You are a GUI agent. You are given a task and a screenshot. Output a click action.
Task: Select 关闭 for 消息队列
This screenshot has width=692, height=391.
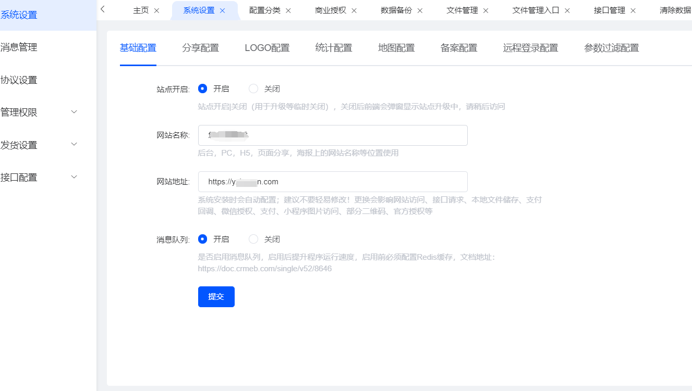point(253,239)
